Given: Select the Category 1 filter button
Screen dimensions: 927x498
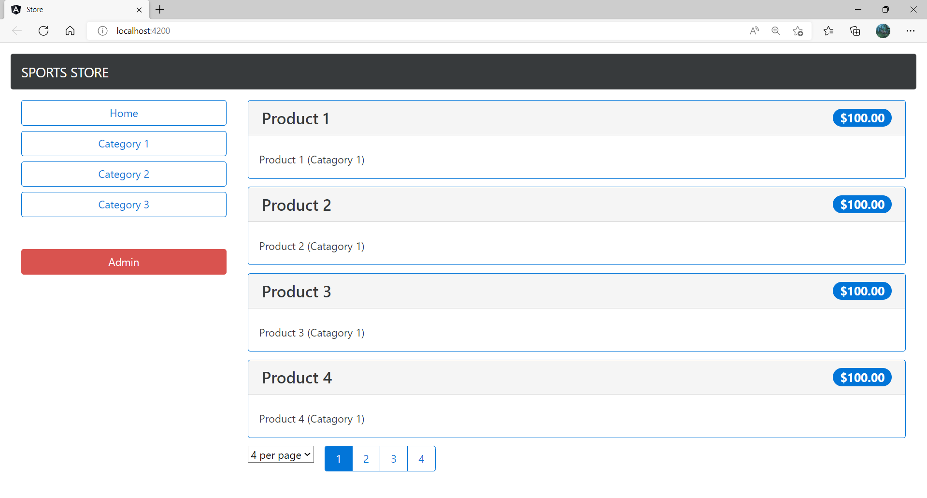Looking at the screenshot, I should coord(124,144).
